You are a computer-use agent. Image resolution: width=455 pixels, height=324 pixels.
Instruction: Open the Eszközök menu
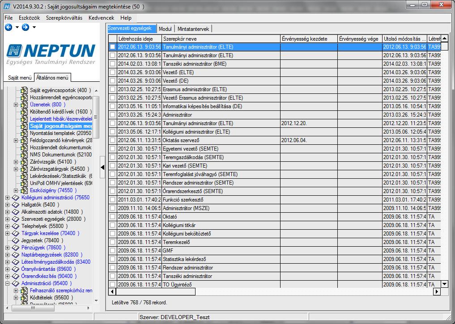coord(30,18)
